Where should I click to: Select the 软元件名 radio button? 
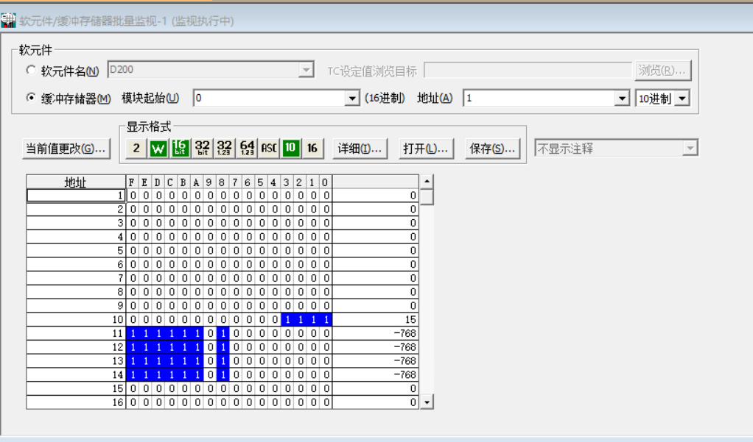[x=30, y=71]
